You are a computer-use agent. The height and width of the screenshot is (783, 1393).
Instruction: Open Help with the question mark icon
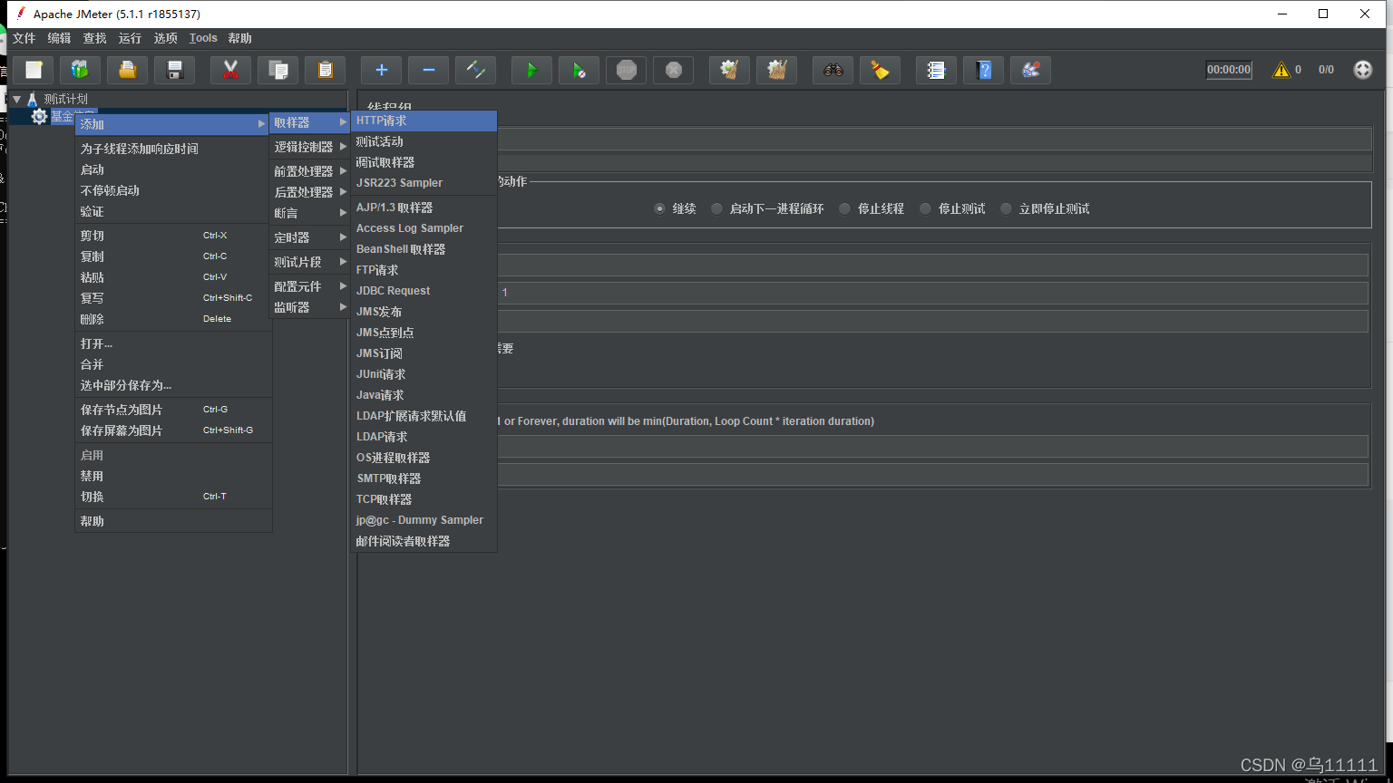[984, 70]
